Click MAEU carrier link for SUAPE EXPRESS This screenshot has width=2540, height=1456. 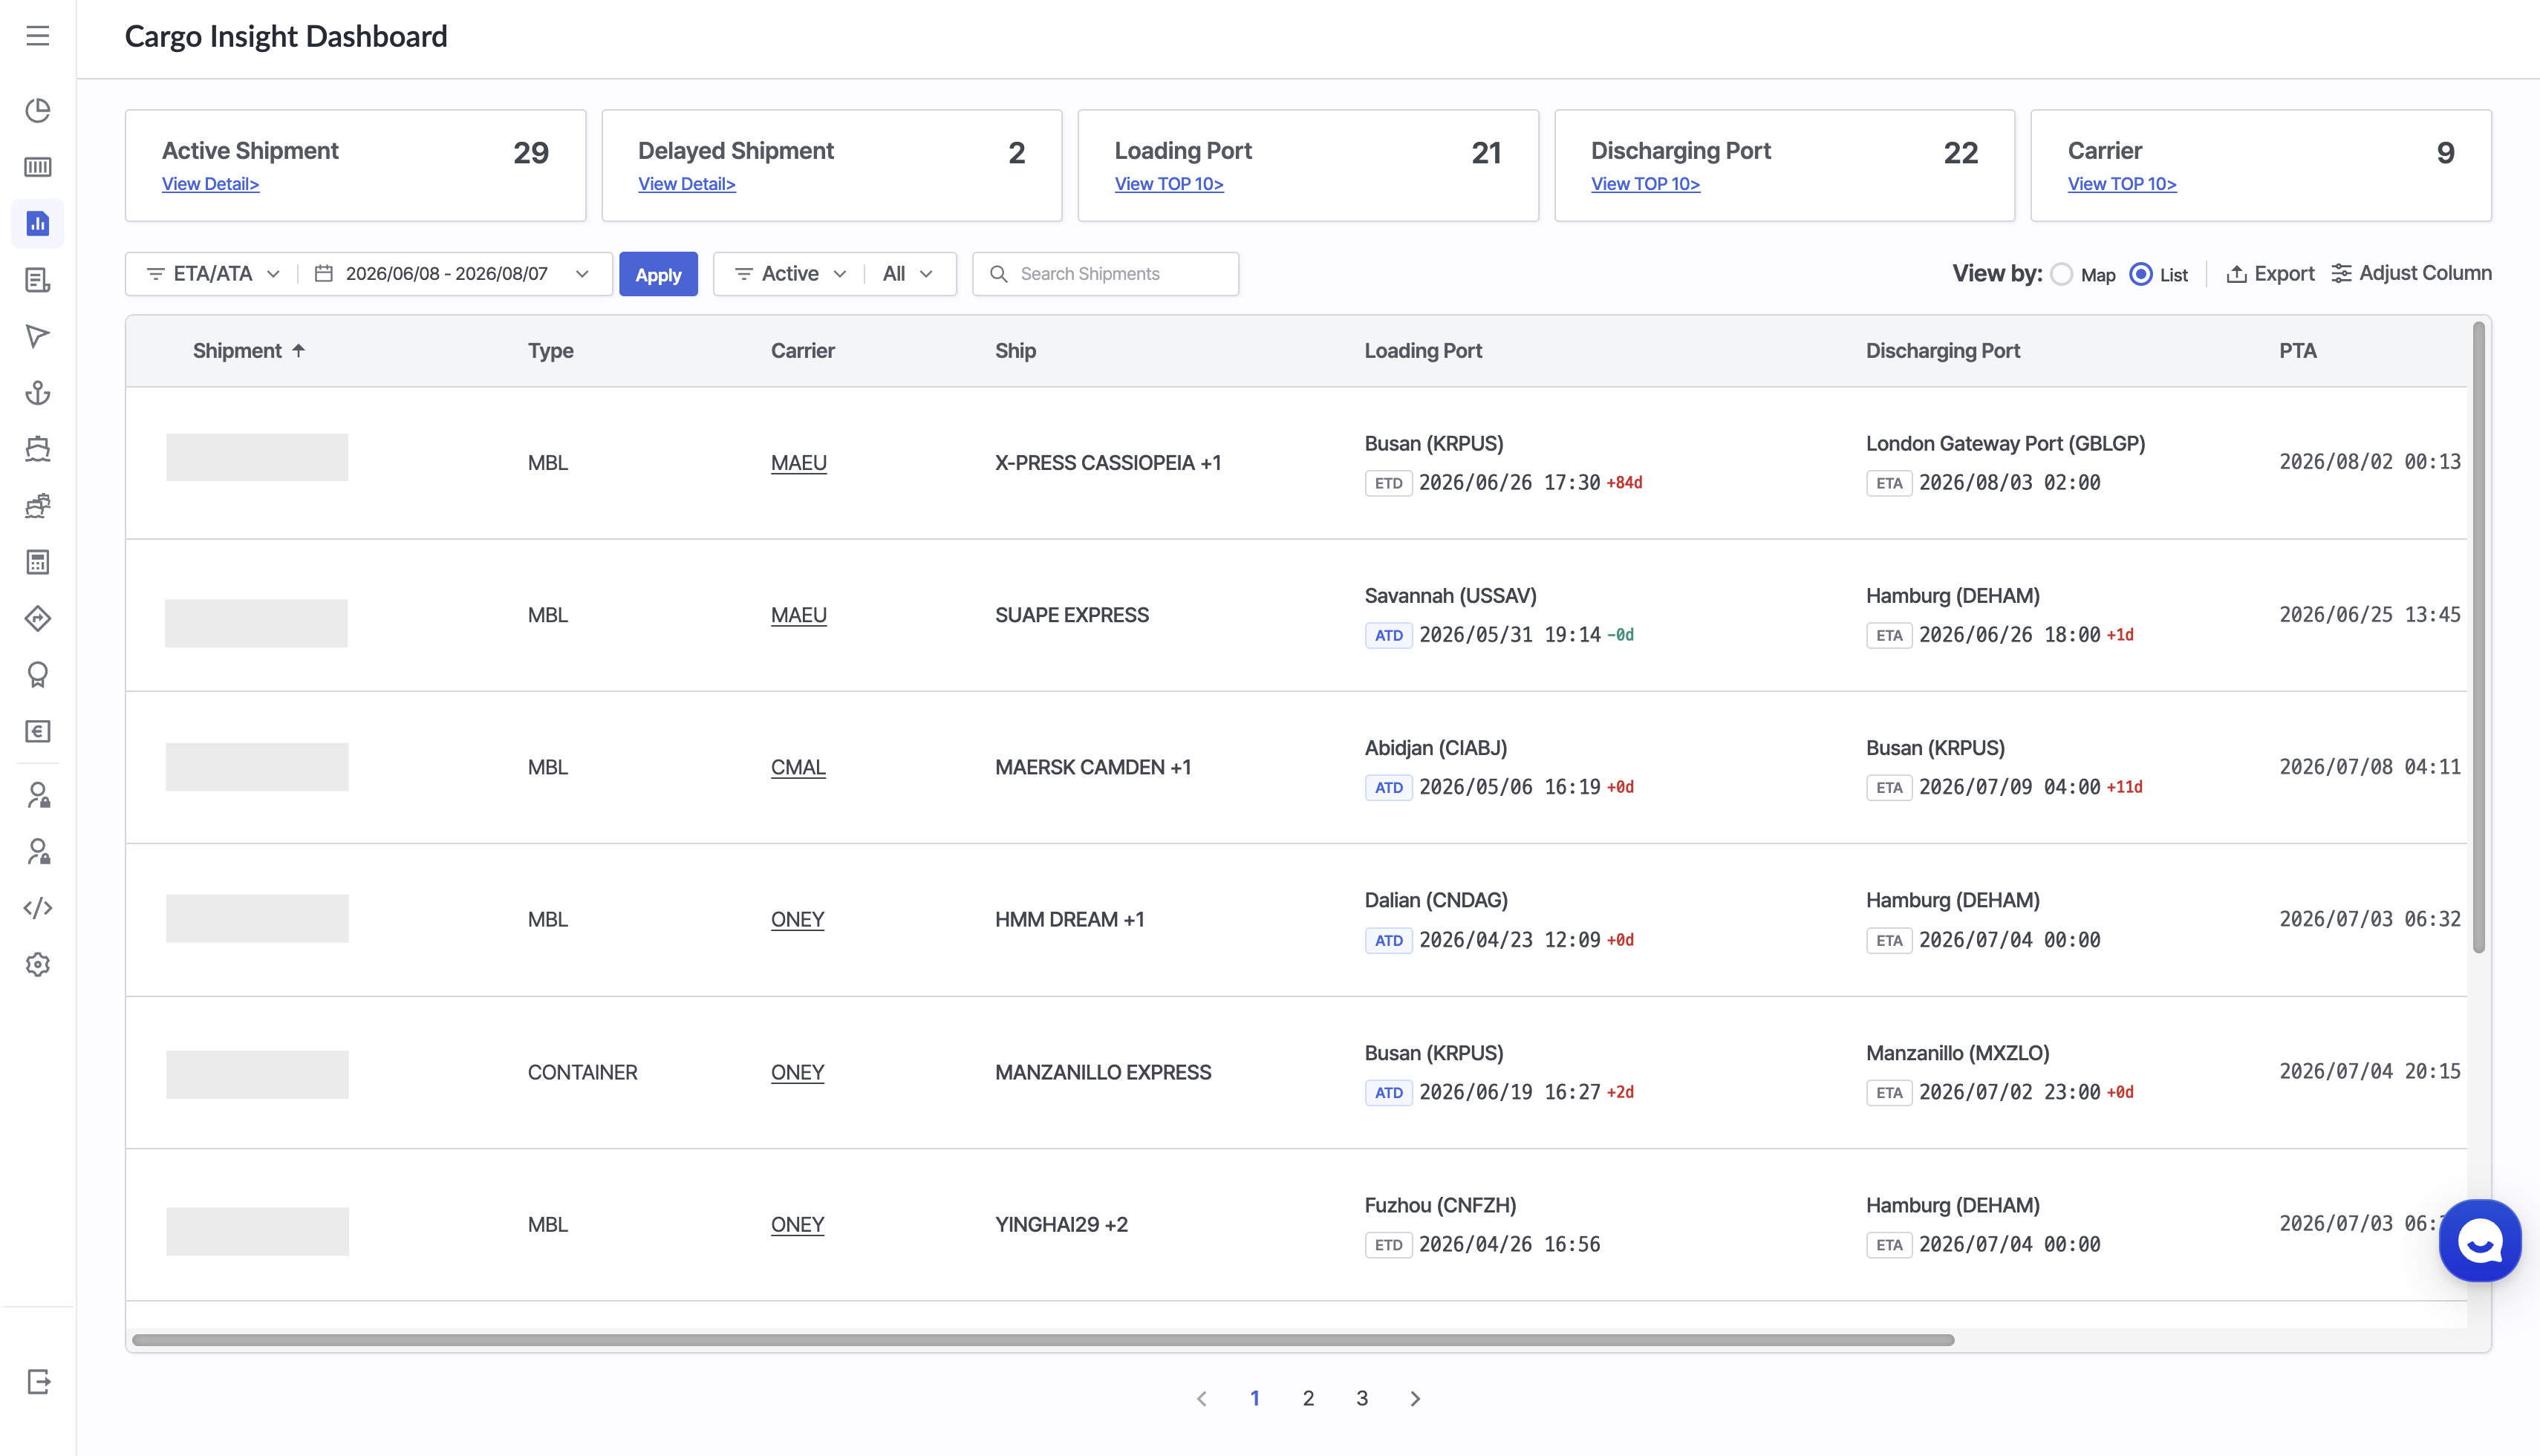799,615
